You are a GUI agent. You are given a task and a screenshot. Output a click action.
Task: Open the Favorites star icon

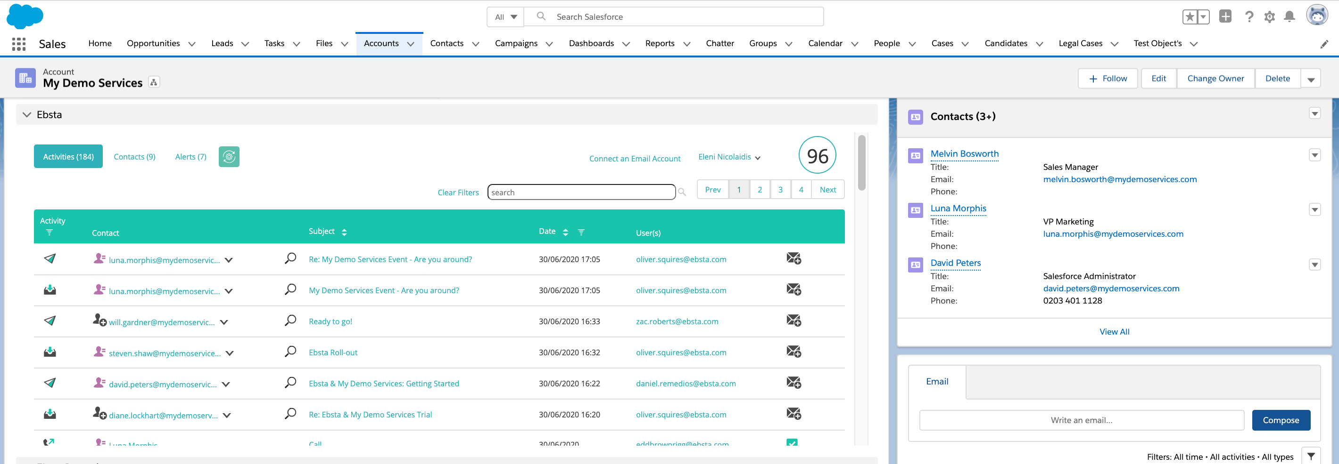1190,17
